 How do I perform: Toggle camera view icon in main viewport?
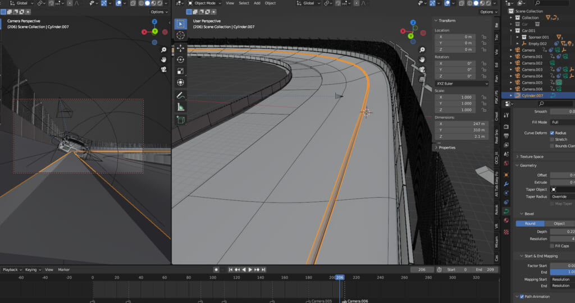point(423,70)
